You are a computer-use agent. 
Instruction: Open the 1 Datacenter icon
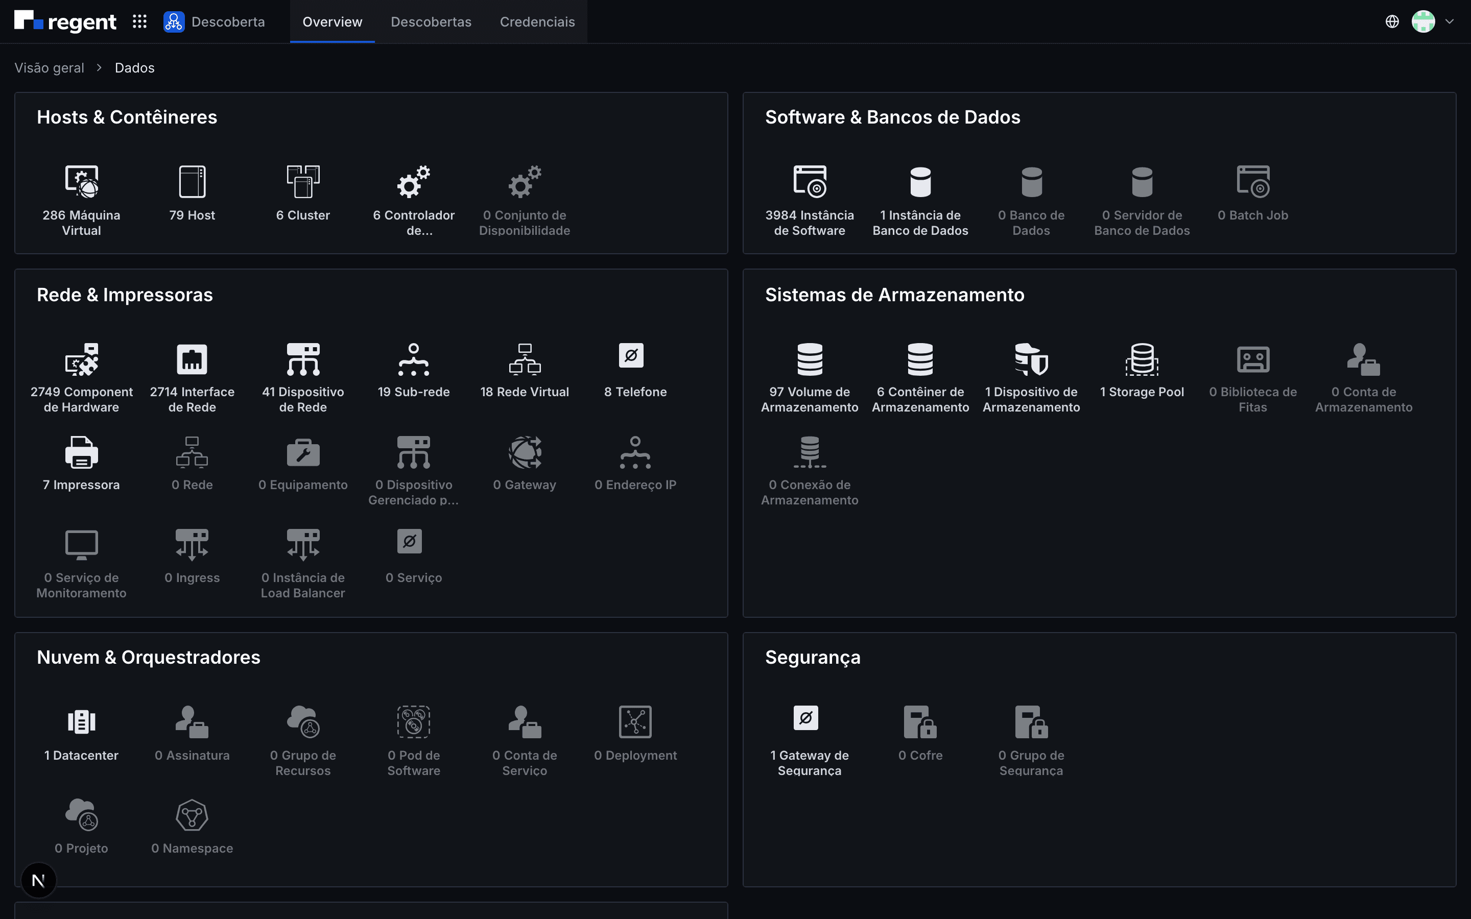tap(81, 722)
